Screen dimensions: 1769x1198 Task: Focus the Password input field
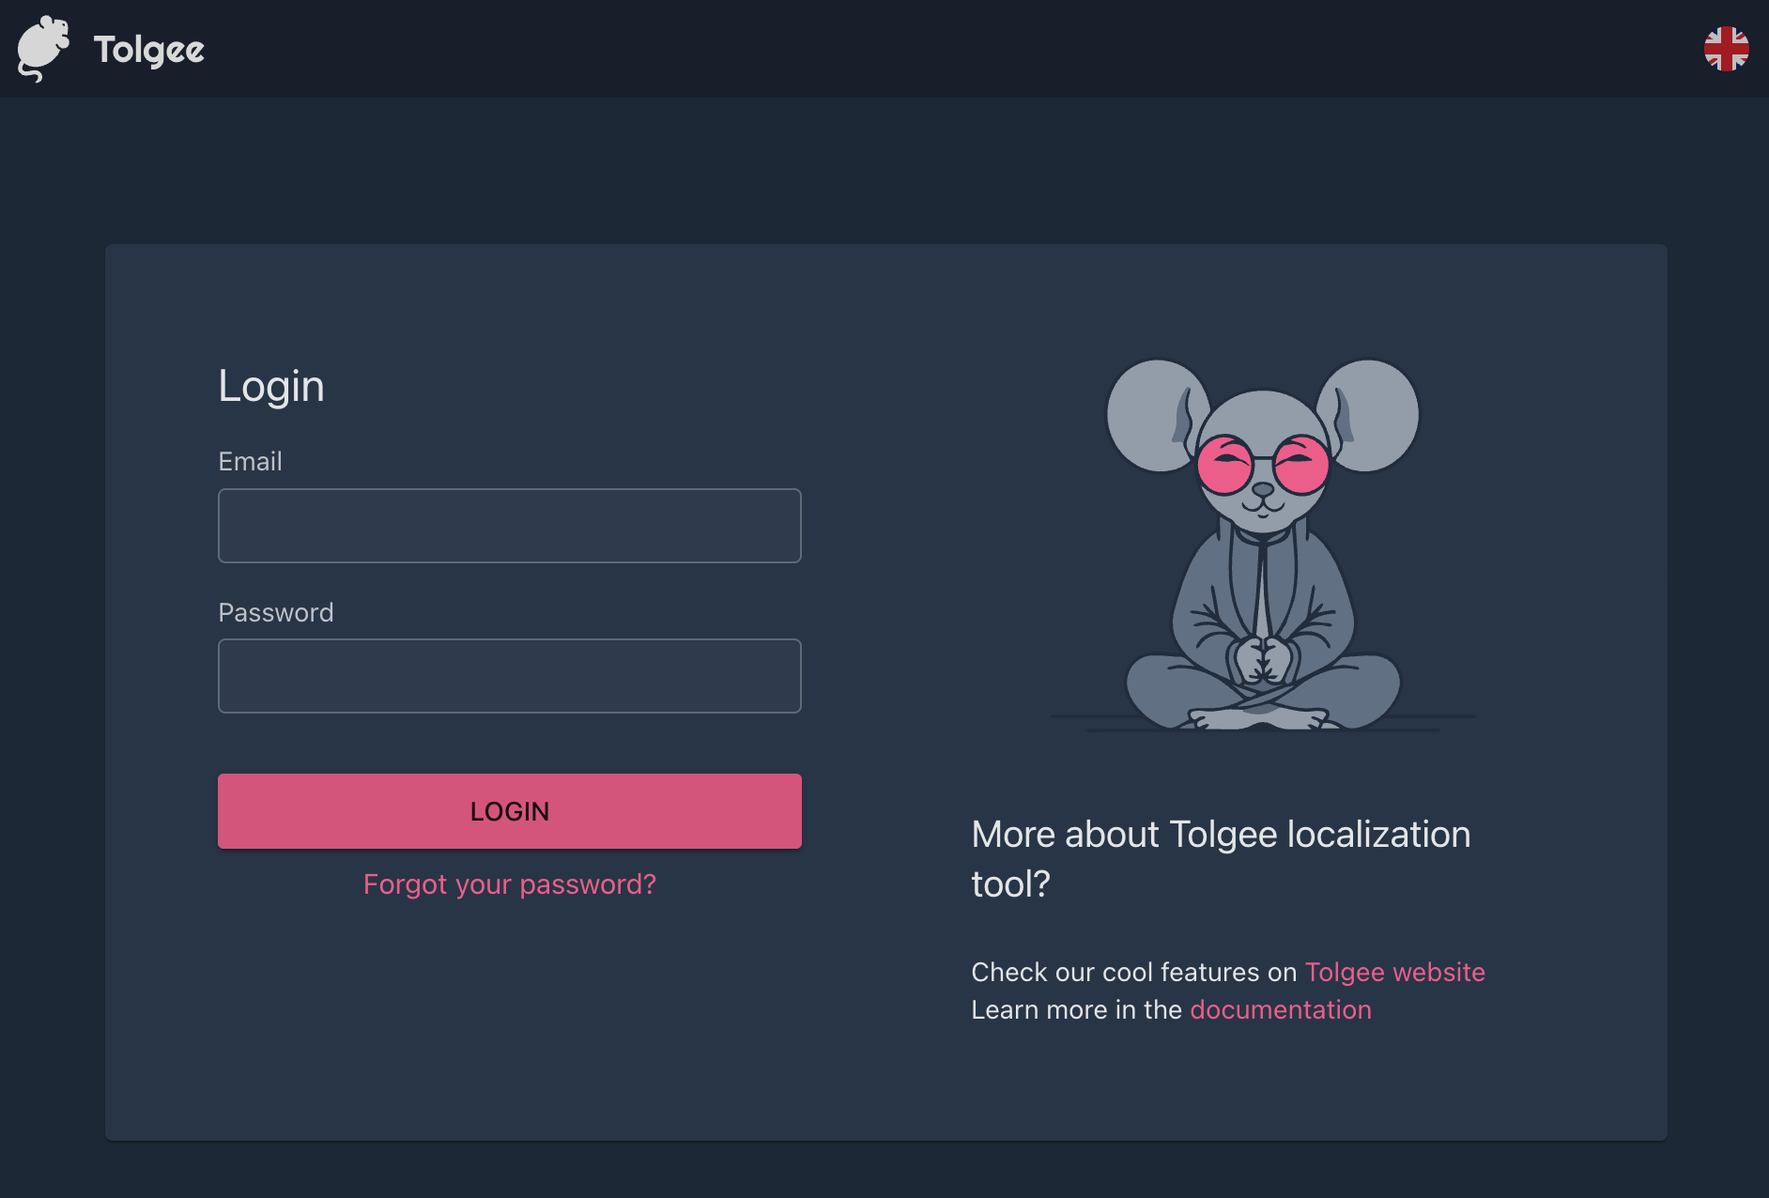tap(510, 676)
